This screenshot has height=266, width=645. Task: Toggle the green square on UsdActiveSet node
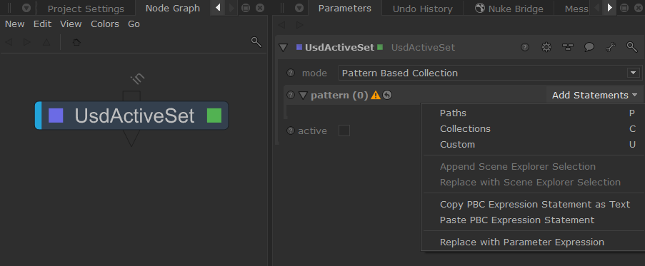pyautogui.click(x=214, y=116)
